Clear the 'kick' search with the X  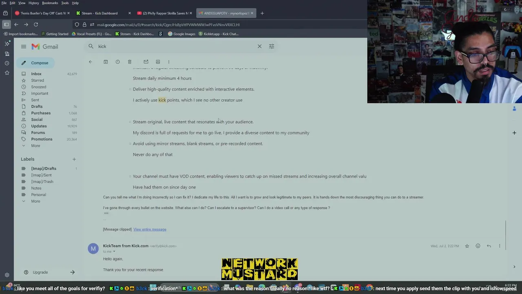(x=259, y=46)
